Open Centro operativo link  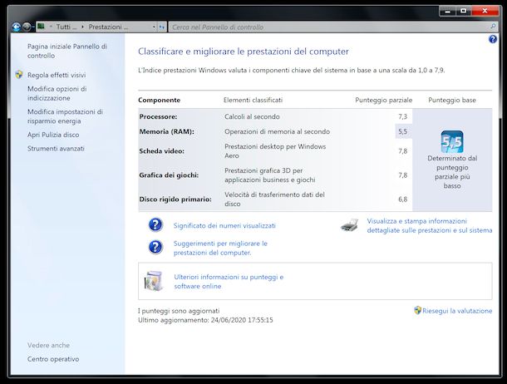(53, 359)
